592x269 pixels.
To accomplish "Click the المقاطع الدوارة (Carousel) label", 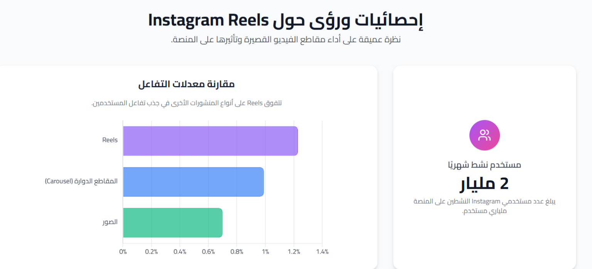I will [81, 181].
